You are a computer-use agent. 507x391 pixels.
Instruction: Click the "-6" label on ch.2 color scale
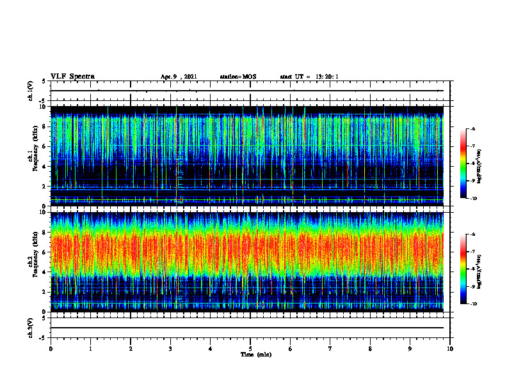point(472,234)
